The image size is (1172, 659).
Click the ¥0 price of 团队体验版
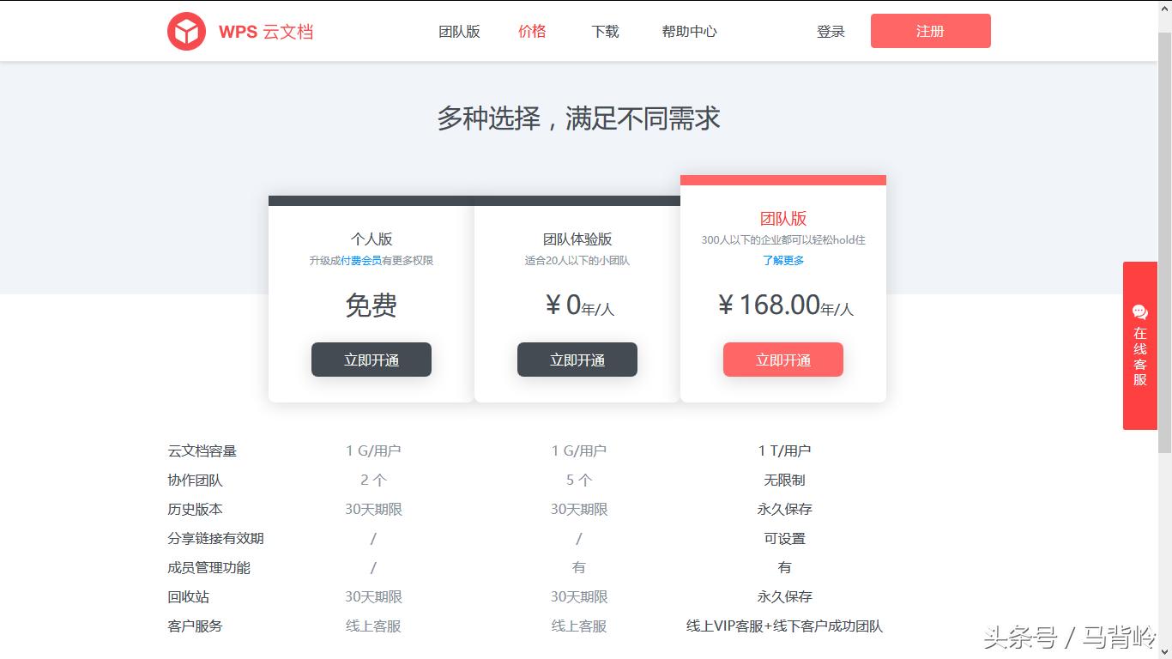click(577, 307)
